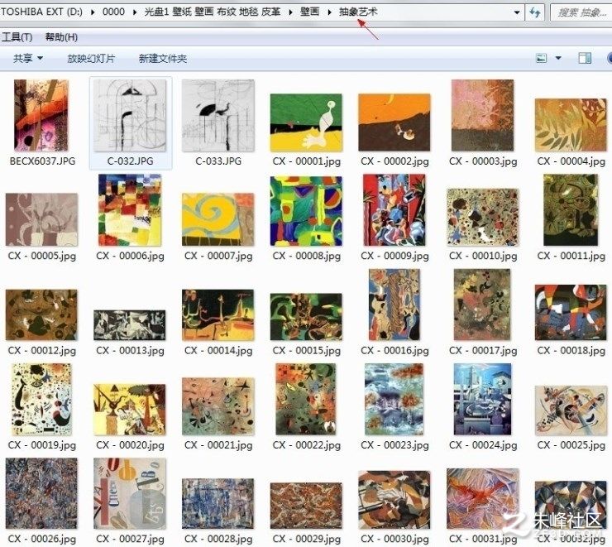Select 抽象艺术 breadcrumb segment
Viewport: 612px width, 547px height.
click(358, 12)
